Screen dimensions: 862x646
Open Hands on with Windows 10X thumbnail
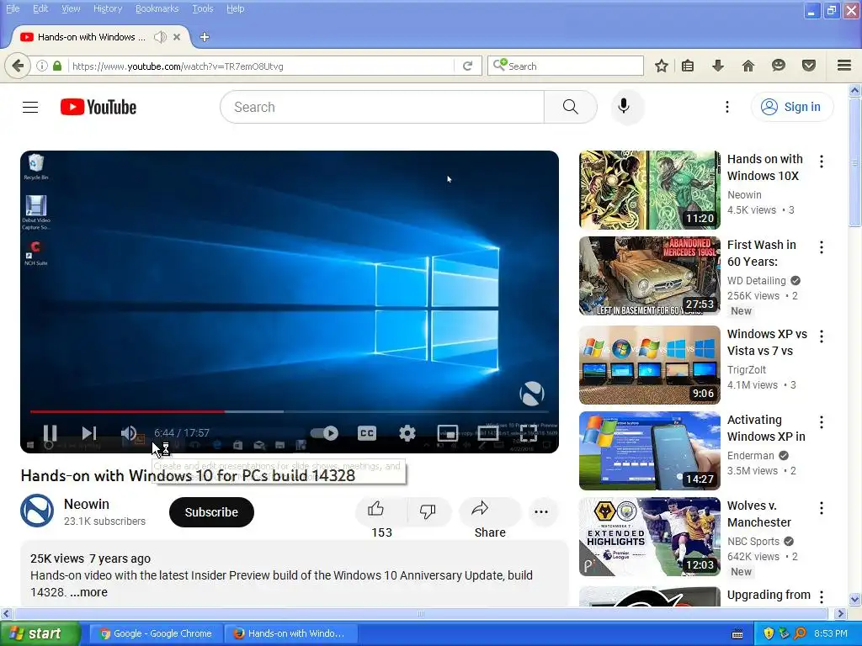click(x=649, y=190)
